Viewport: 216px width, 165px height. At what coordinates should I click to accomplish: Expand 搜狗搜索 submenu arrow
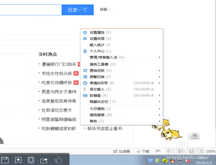[x=159, y=115]
